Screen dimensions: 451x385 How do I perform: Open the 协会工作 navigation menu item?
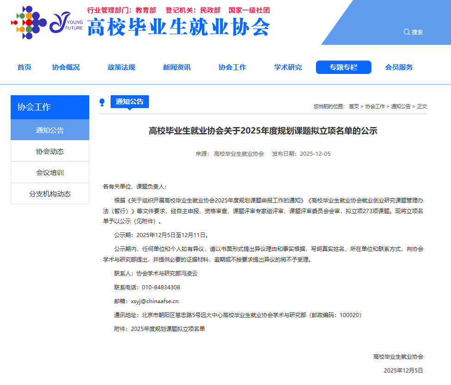232,67
